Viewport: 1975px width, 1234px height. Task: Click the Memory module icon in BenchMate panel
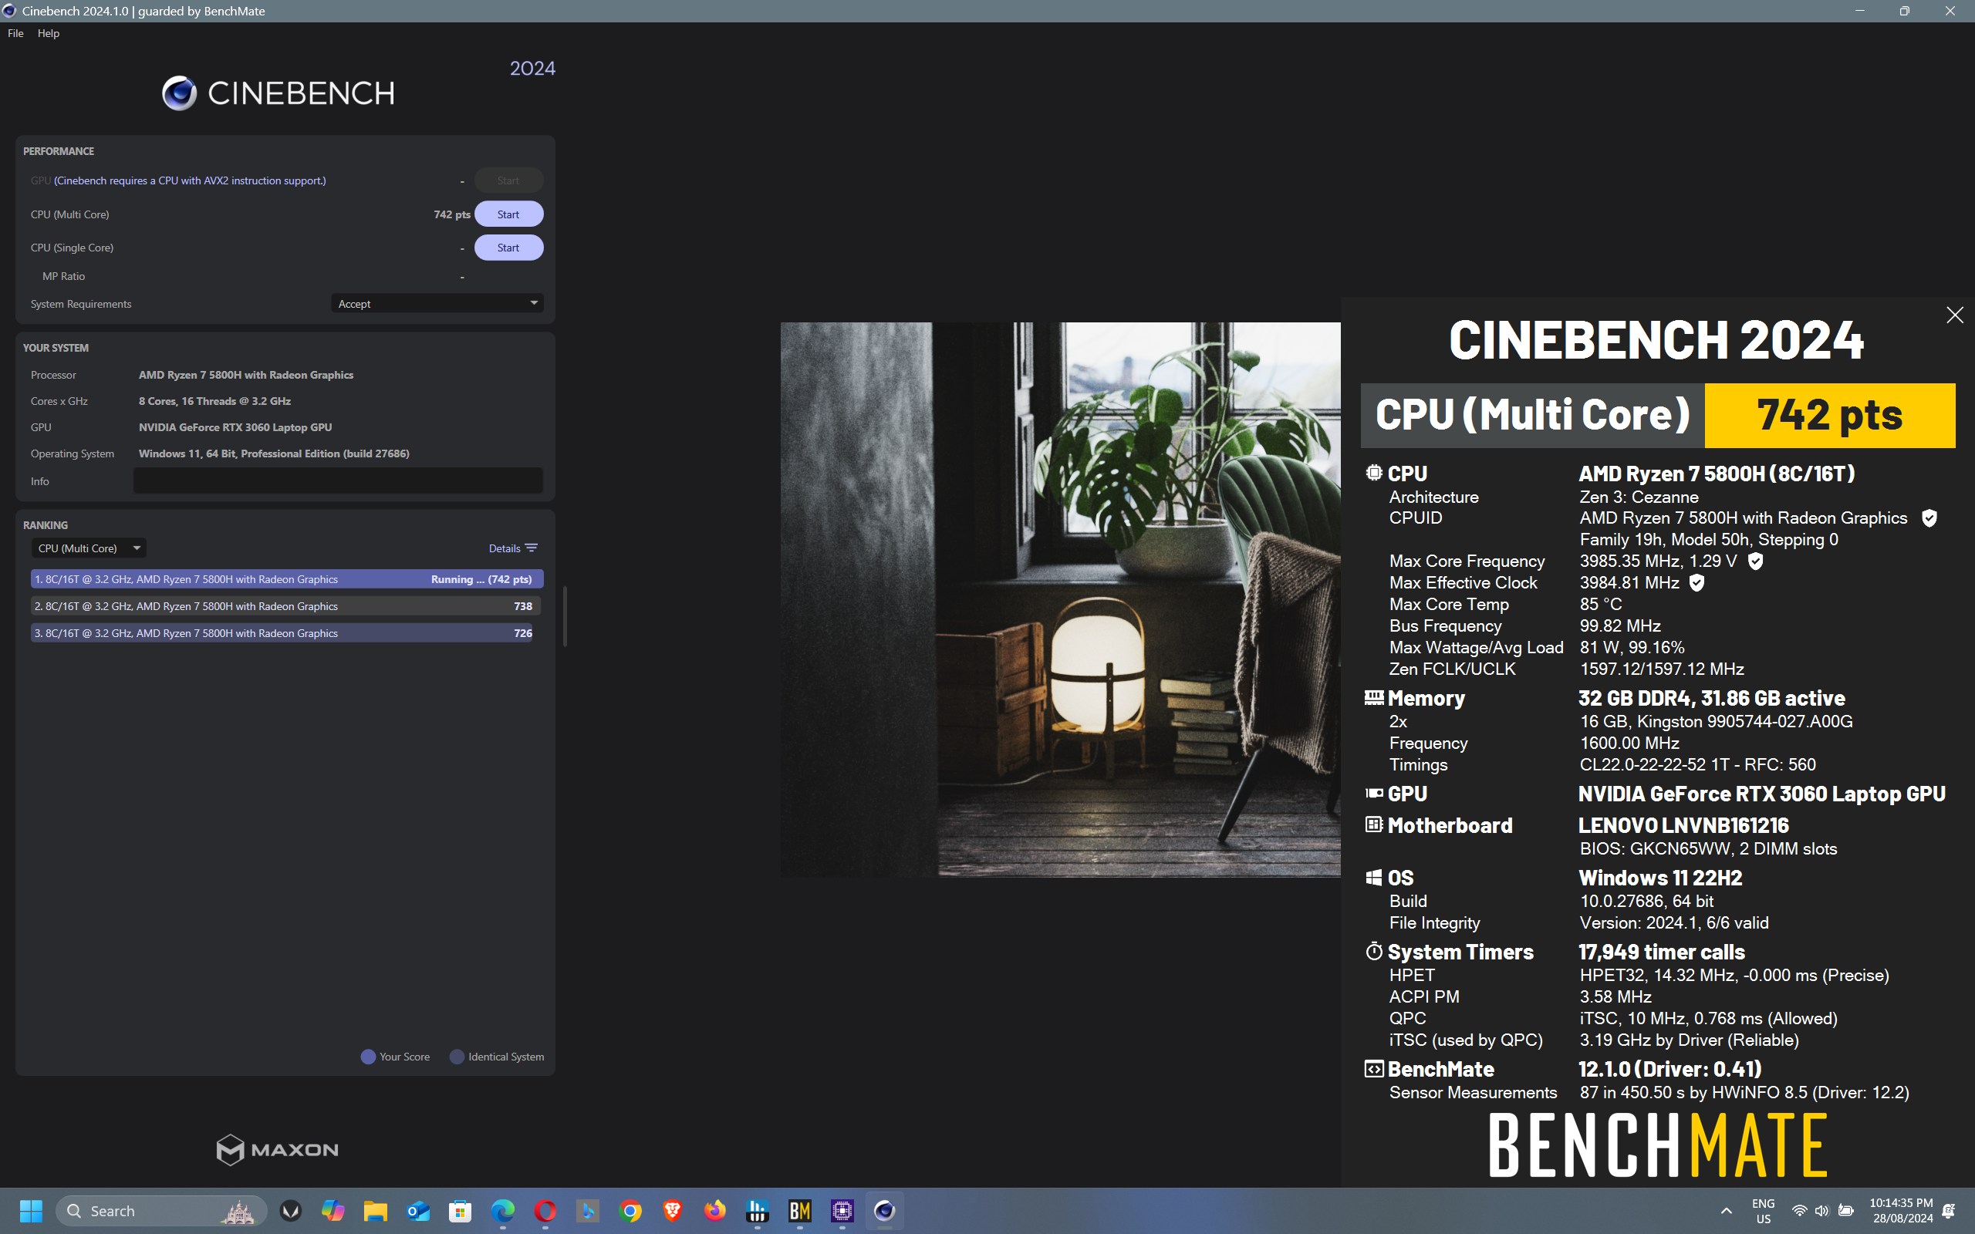tap(1373, 697)
